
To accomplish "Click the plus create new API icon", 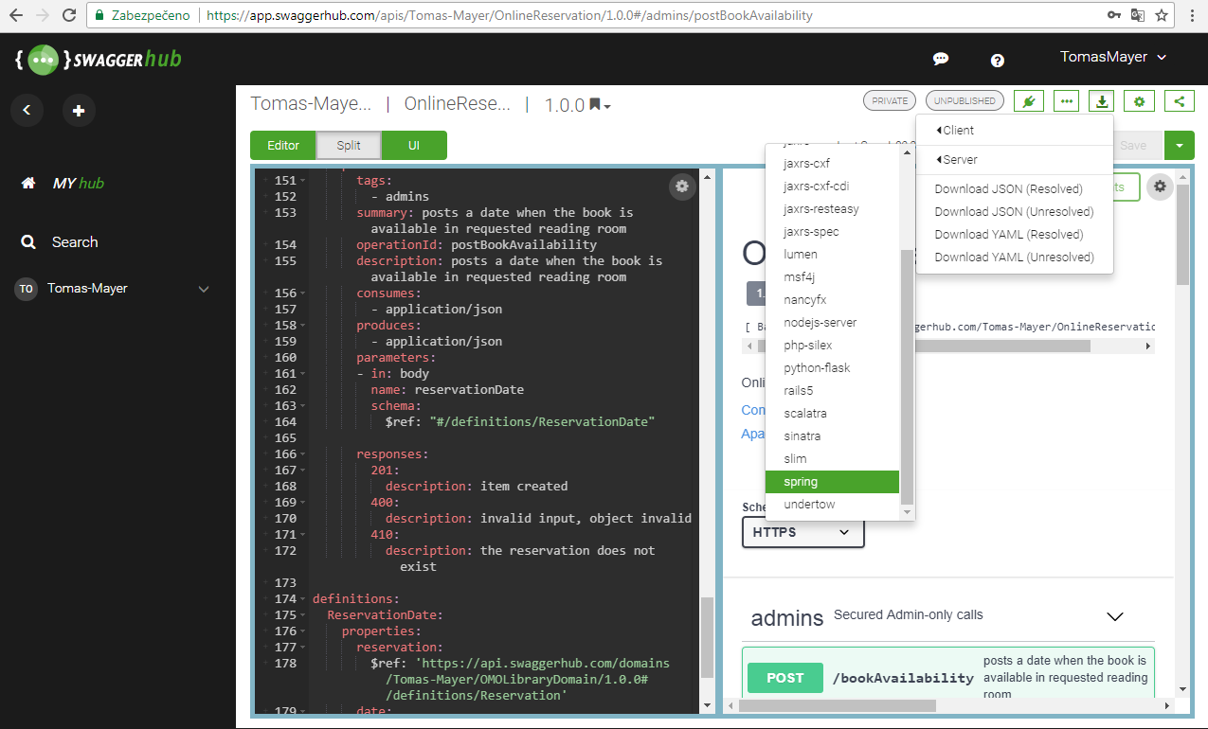I will coord(79,111).
